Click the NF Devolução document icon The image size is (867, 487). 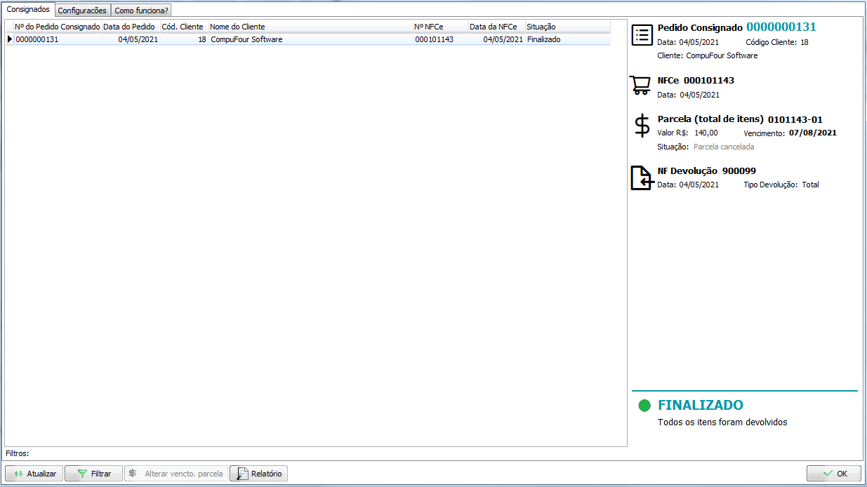point(642,178)
